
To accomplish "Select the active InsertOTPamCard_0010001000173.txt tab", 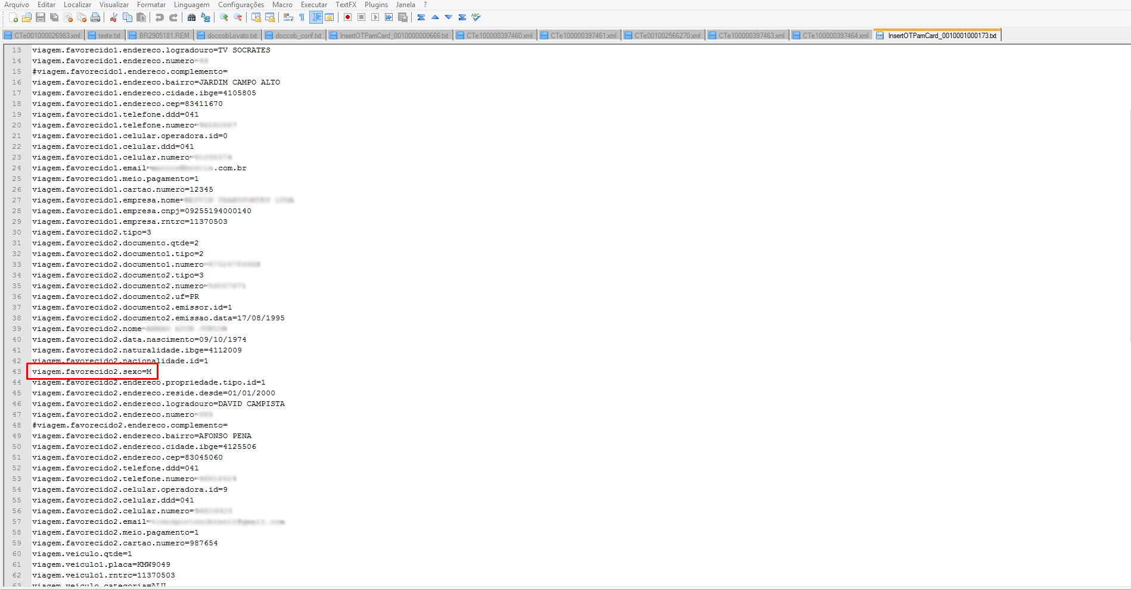I will click(937, 35).
